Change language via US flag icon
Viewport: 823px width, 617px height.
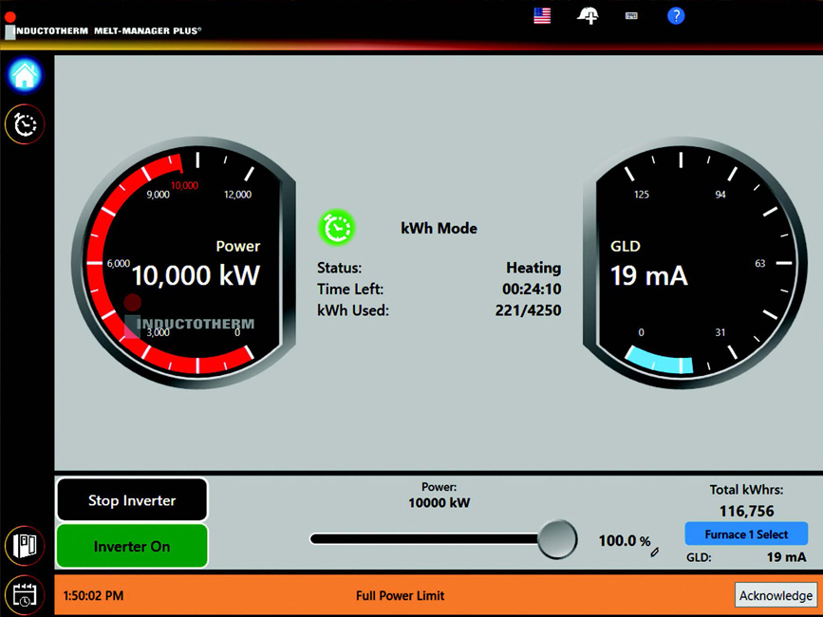coord(542,16)
